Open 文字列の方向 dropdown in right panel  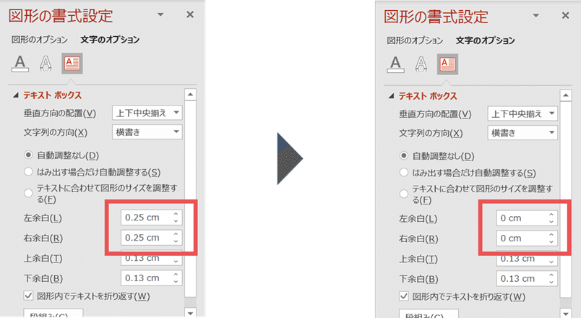pyautogui.click(x=522, y=133)
